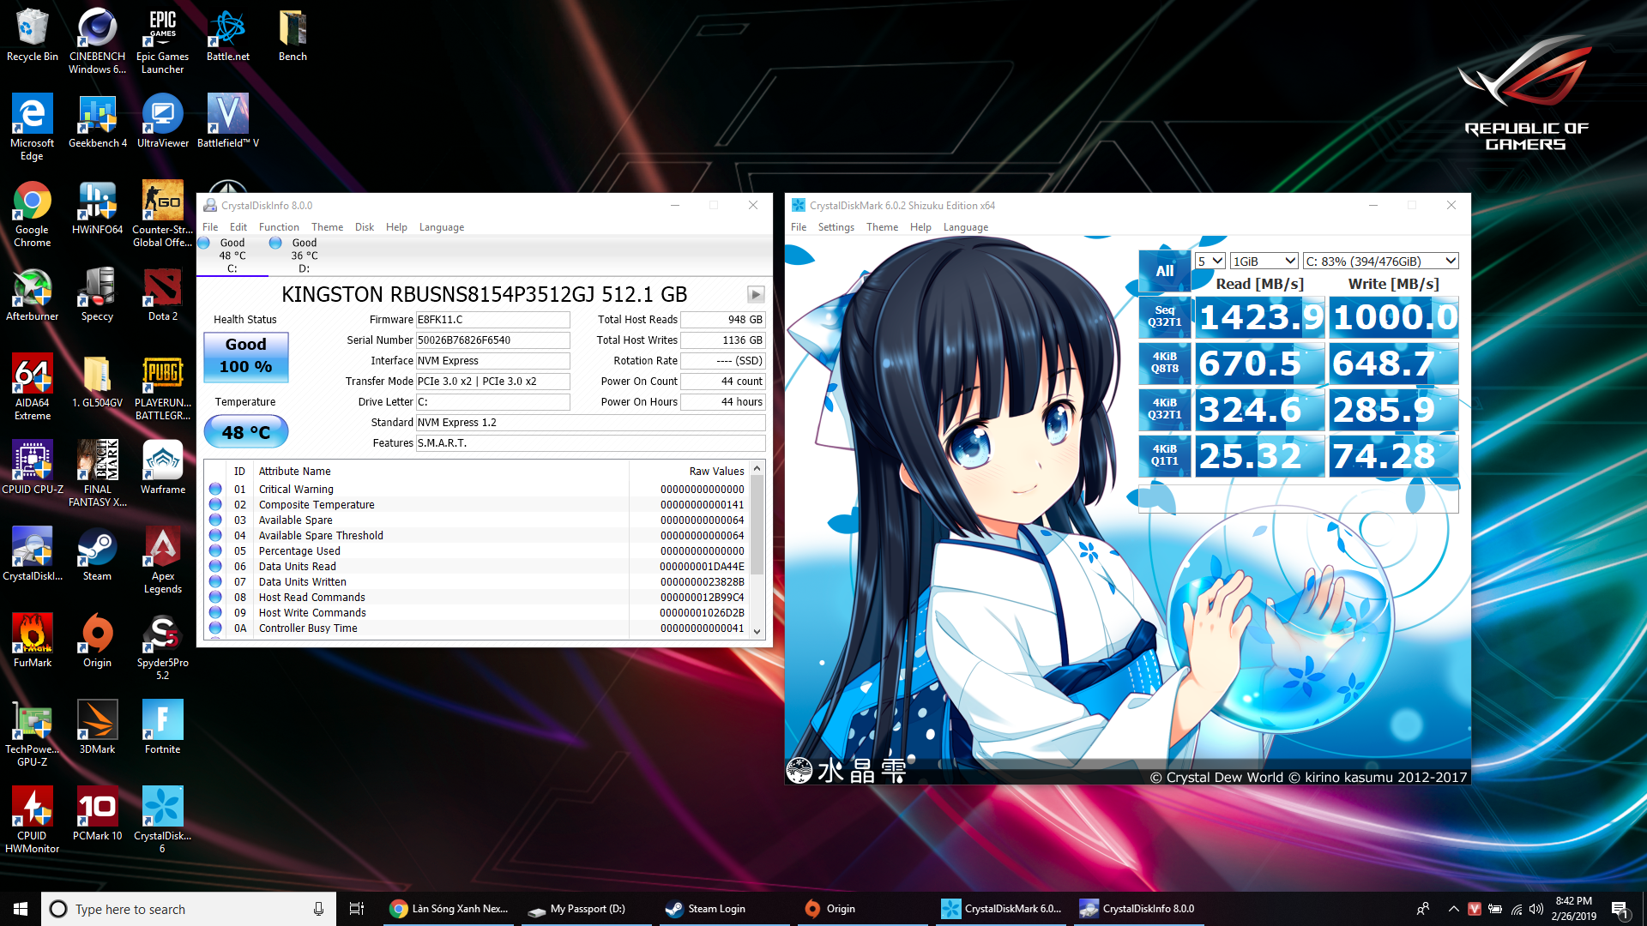This screenshot has width=1647, height=926.
Task: Select the Data Units Written row
Action: click(477, 582)
